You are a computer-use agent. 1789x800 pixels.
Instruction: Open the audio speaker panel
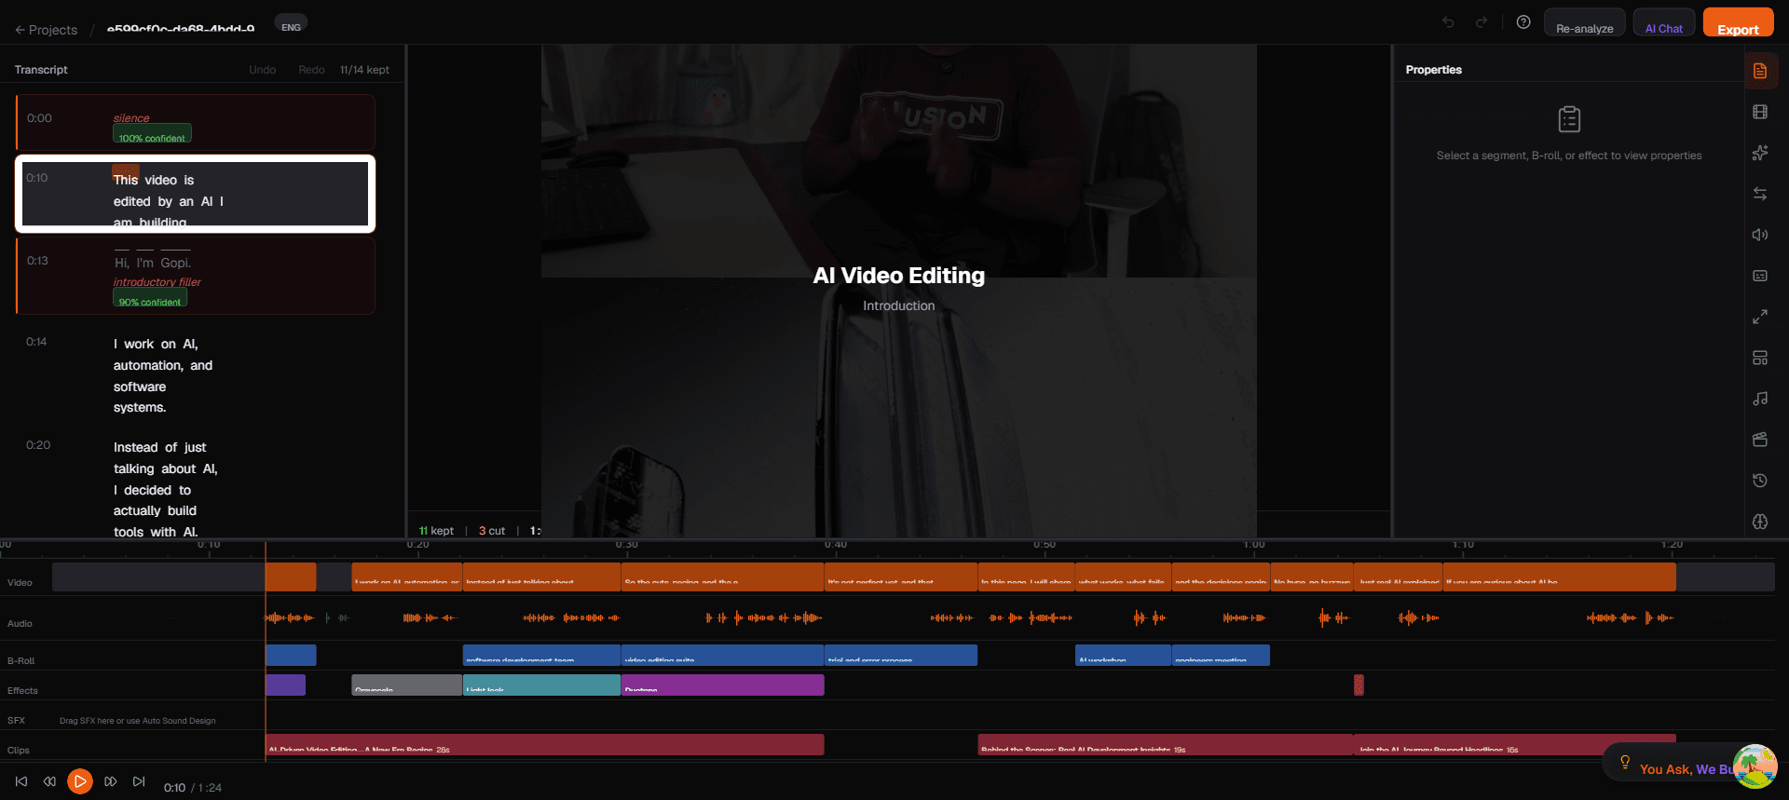point(1759,235)
